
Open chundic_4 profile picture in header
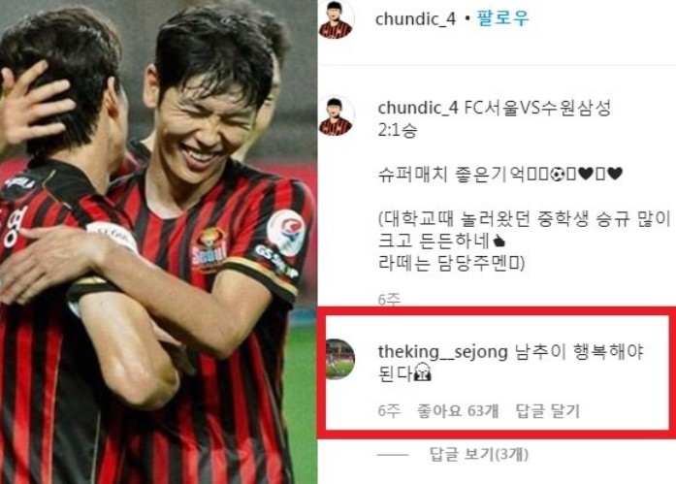click(x=337, y=19)
